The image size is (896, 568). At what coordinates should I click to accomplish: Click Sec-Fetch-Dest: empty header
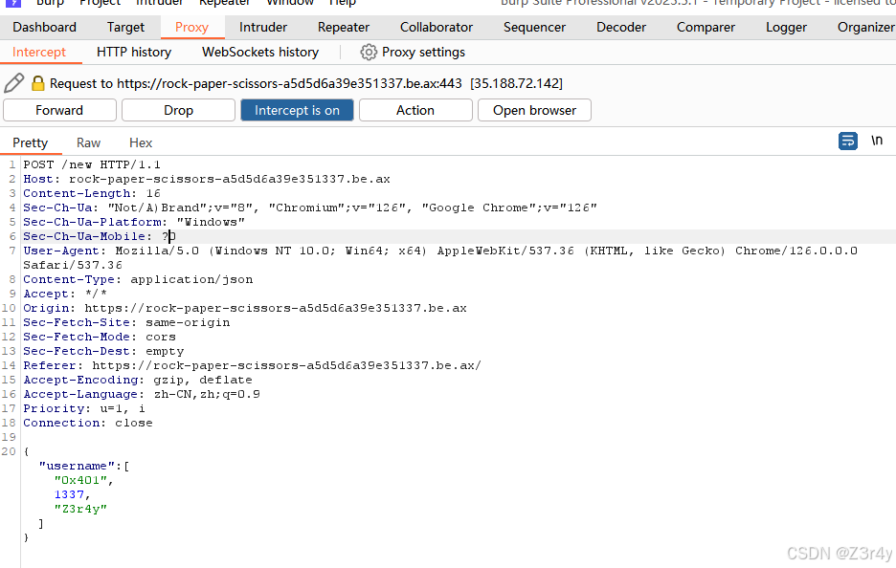click(104, 351)
